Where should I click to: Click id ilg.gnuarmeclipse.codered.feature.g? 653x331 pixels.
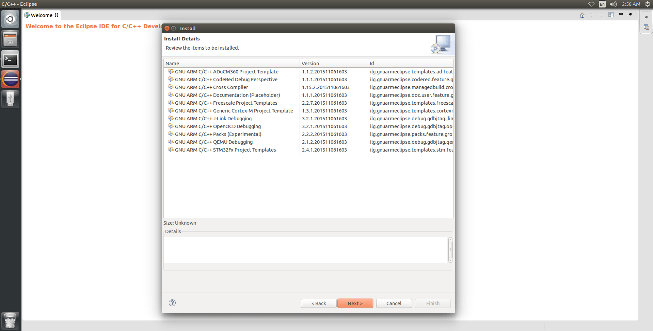click(411, 80)
